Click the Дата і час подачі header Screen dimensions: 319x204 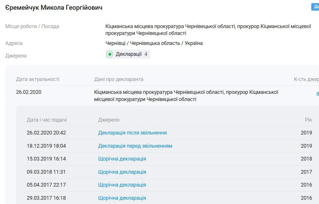(47, 120)
